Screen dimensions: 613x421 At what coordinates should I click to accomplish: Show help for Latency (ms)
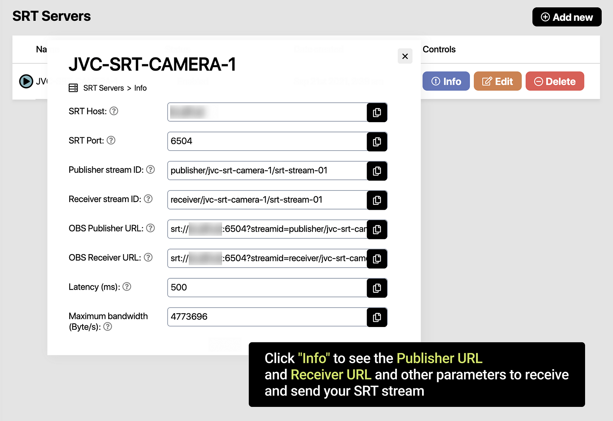127,287
